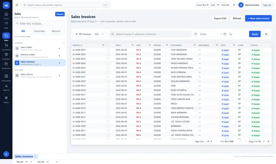Open the Accounting sidebar icon
Viewport: 276px width, 164px height.
click(x=6, y=76)
